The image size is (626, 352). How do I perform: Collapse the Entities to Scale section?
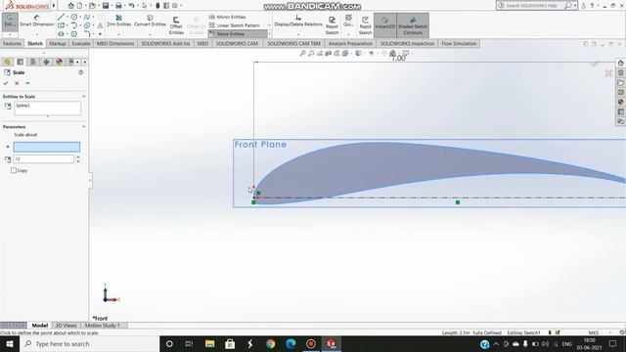(83, 97)
